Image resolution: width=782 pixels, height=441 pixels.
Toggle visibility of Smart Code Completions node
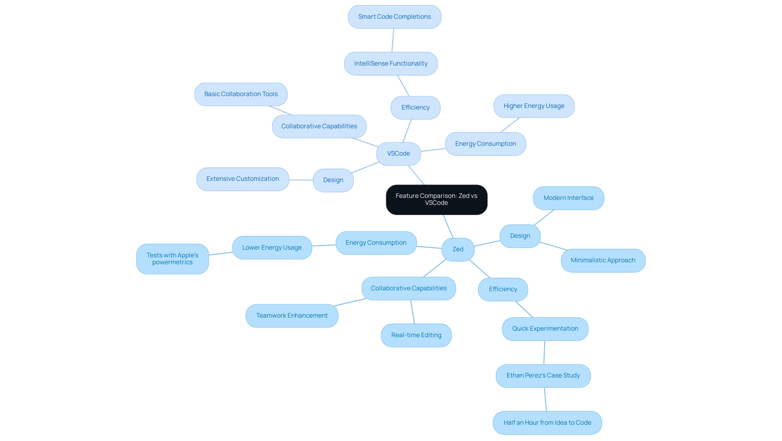click(394, 17)
